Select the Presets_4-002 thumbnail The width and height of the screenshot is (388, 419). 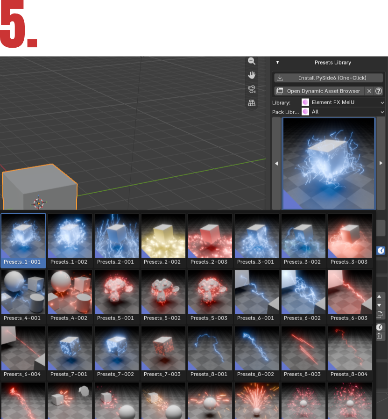(70, 296)
